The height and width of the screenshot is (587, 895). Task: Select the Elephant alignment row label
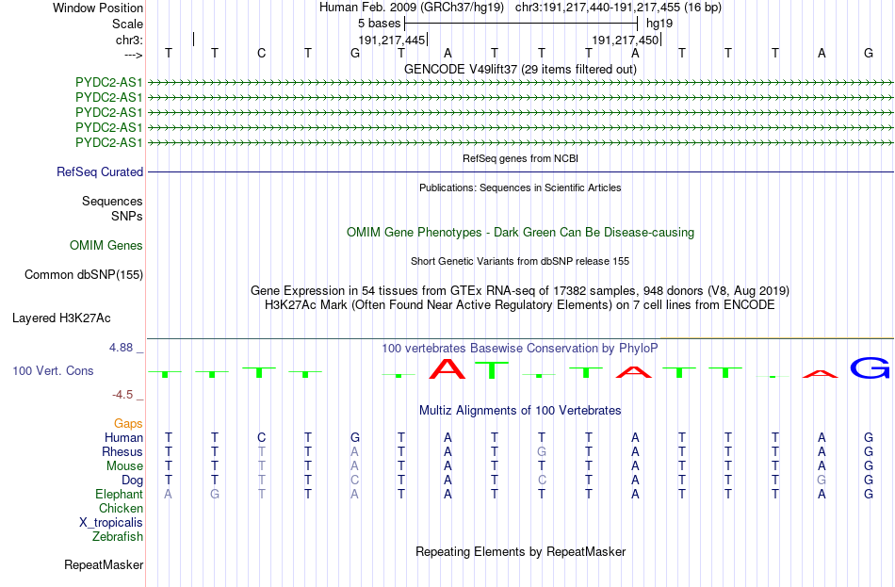pos(120,495)
